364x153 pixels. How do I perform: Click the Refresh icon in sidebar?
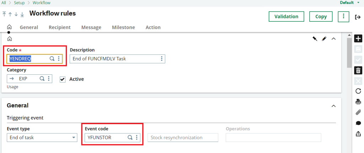[358, 91]
